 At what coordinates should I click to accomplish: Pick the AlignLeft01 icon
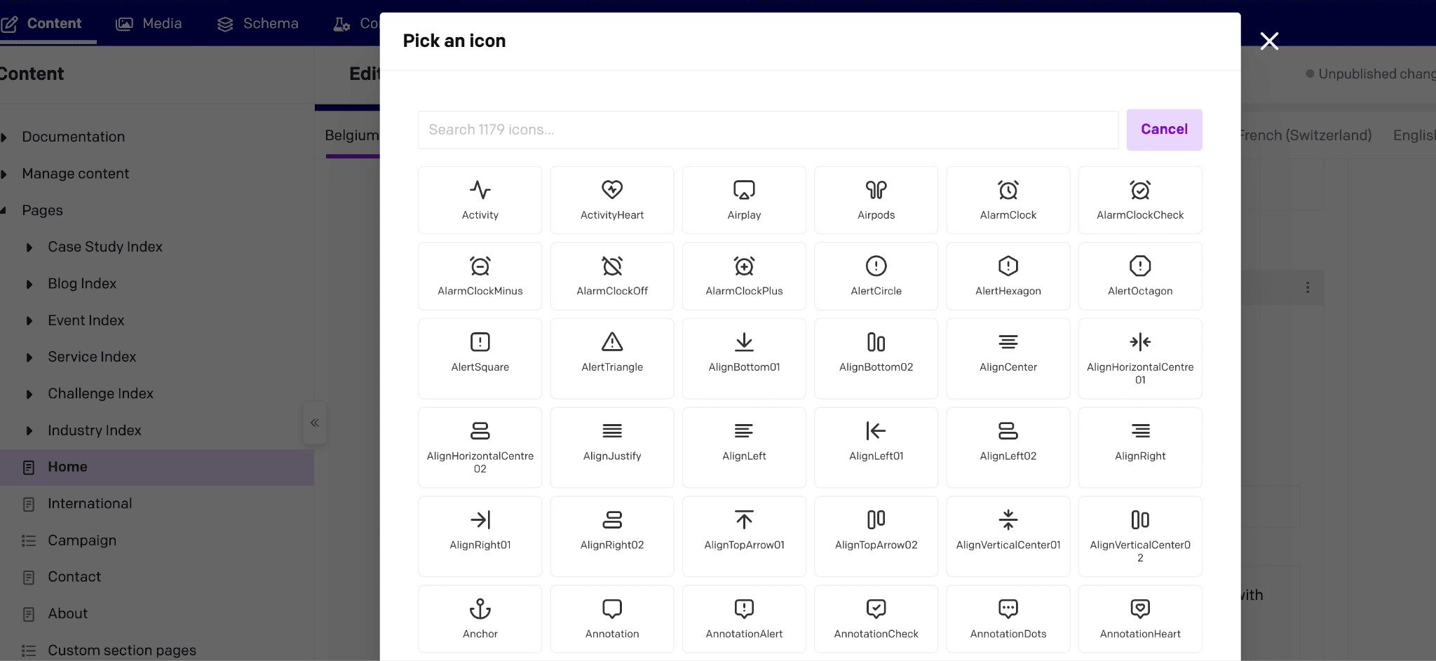[876, 447]
